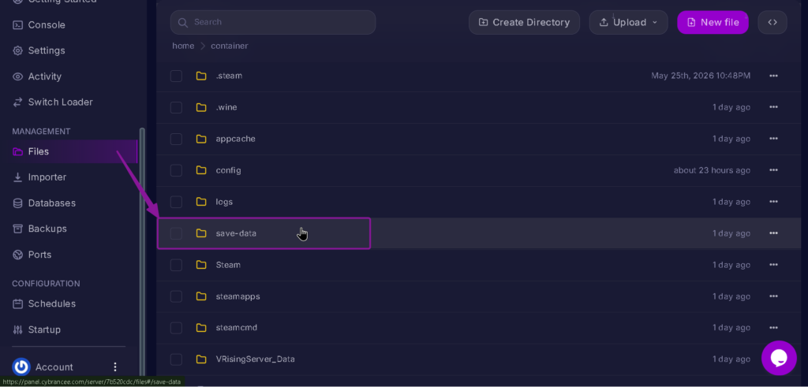
Task: Click the May 25th, 2026 10:48PM timestamp
Action: point(701,76)
